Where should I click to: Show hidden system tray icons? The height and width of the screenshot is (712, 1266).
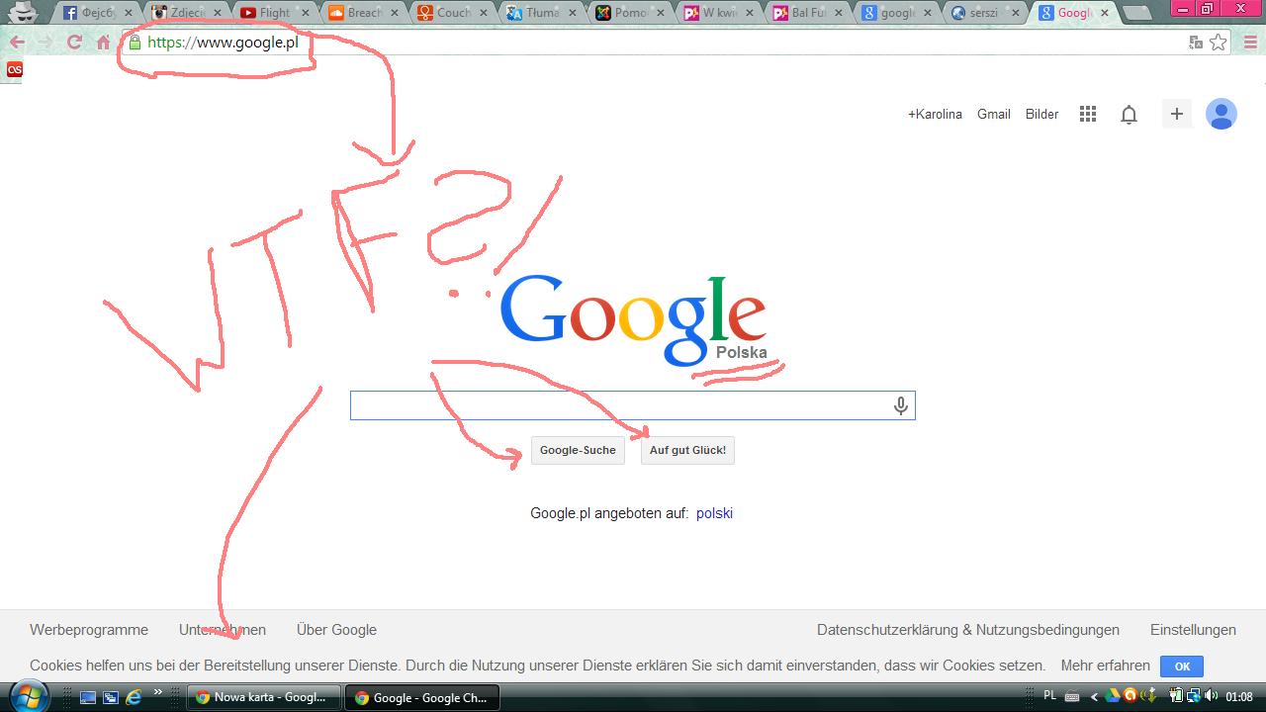(x=1094, y=697)
